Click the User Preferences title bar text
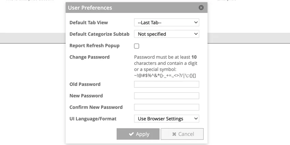This screenshot has width=290, height=145. click(90, 8)
